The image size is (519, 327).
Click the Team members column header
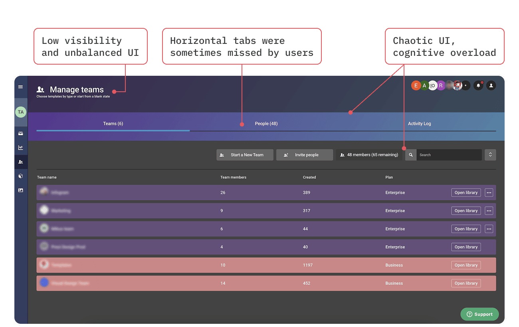click(x=233, y=177)
